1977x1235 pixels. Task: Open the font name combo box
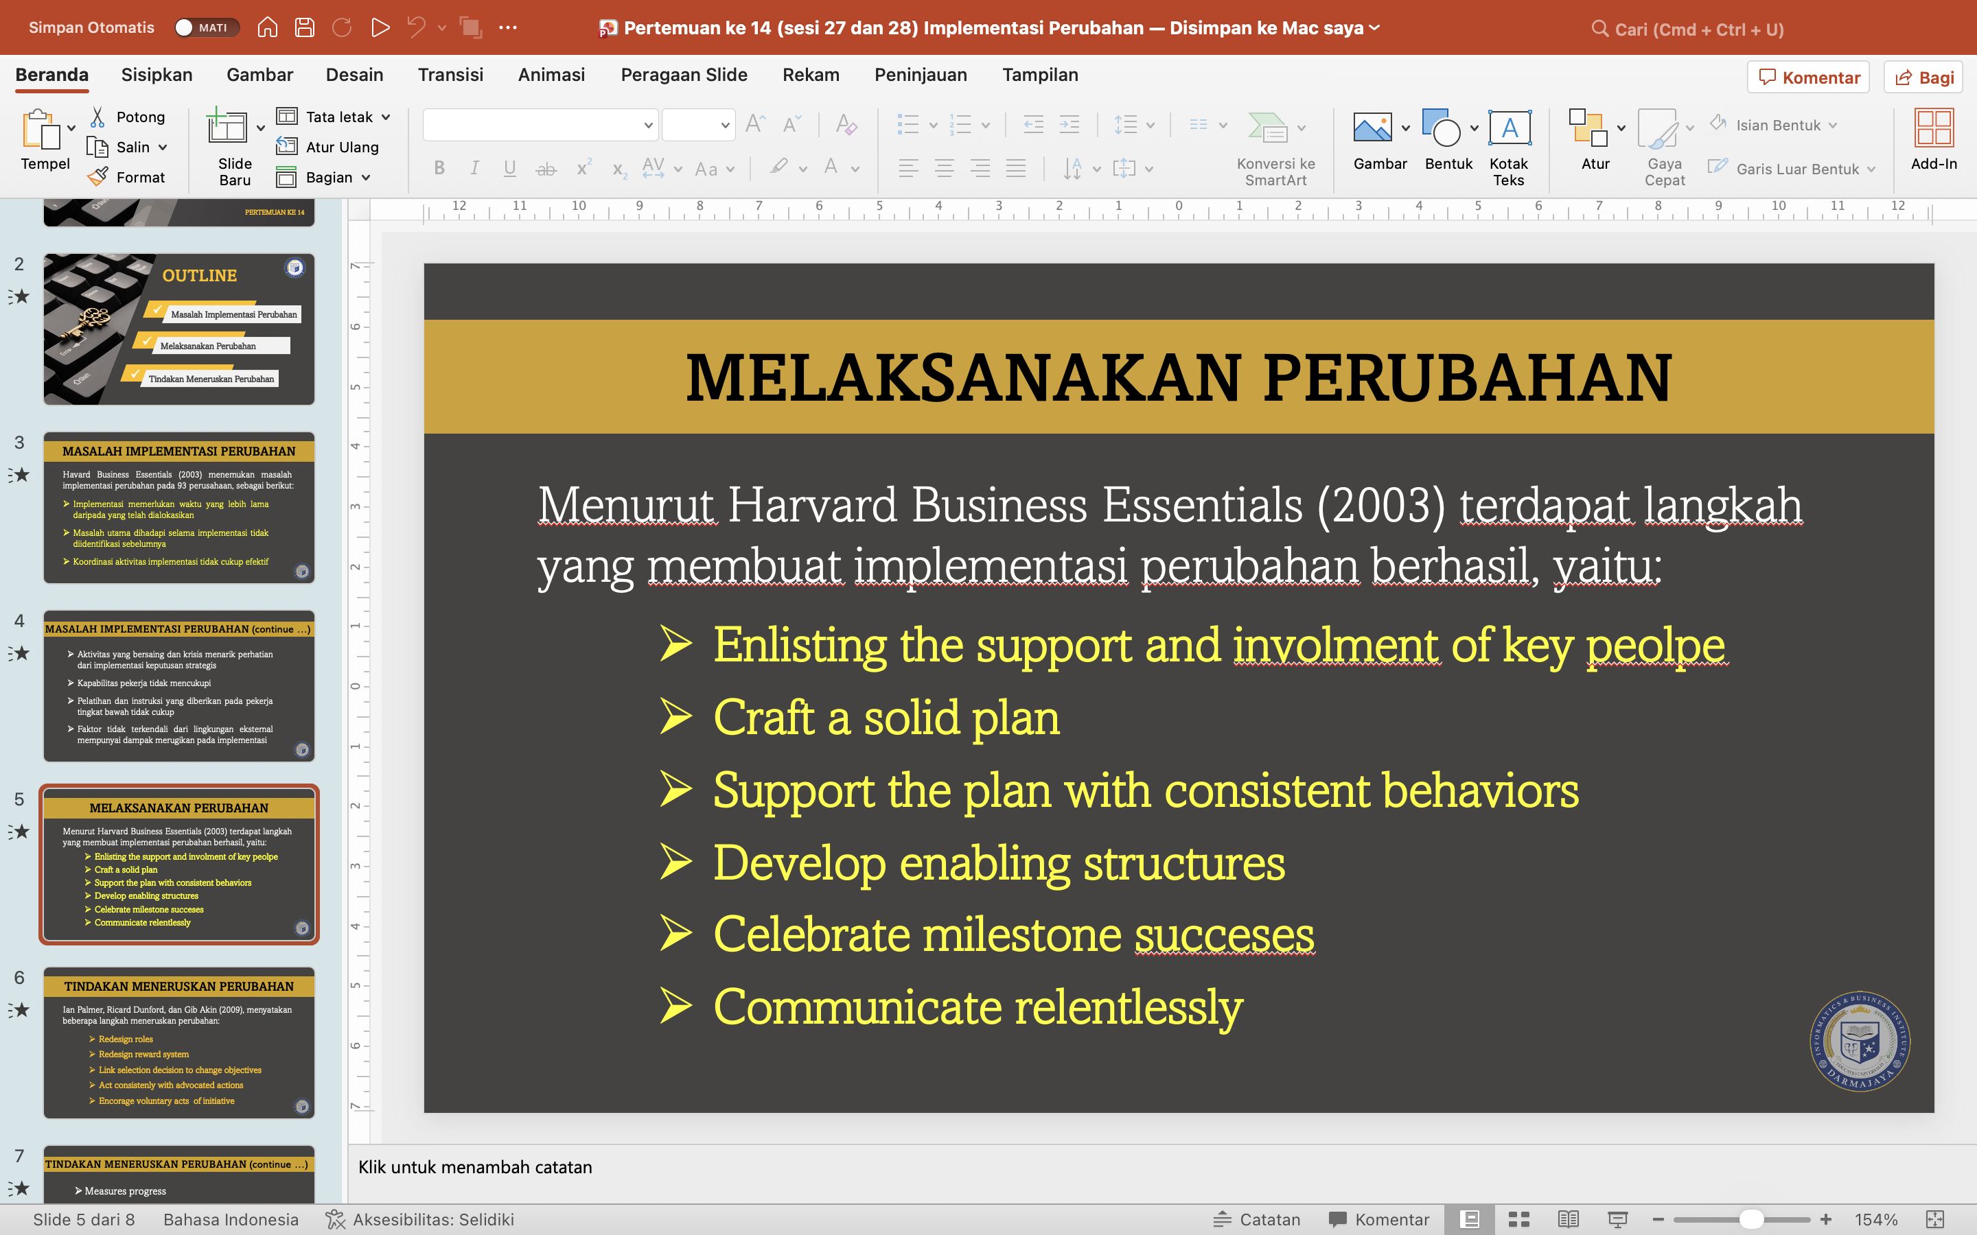point(539,125)
